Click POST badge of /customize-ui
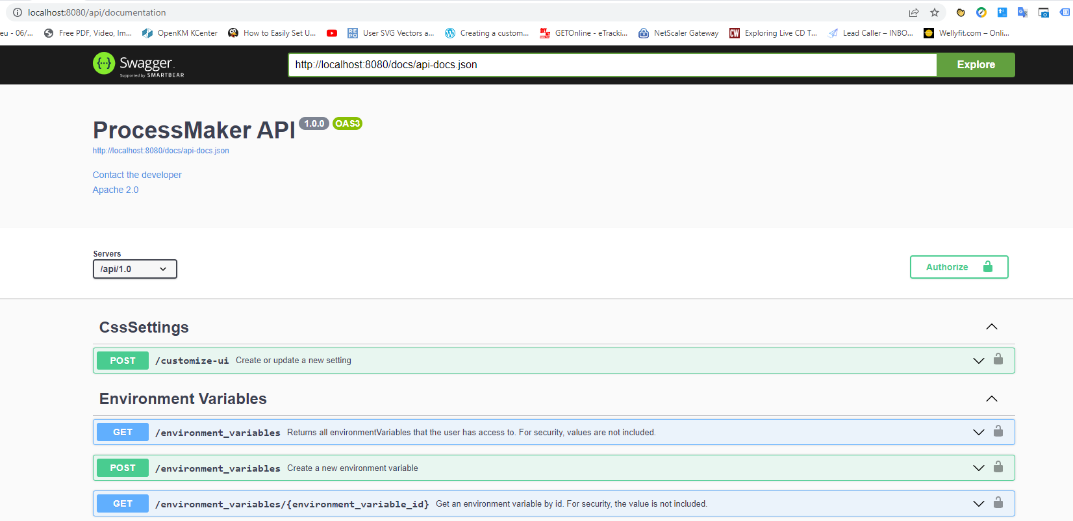1073x521 pixels. coord(123,361)
